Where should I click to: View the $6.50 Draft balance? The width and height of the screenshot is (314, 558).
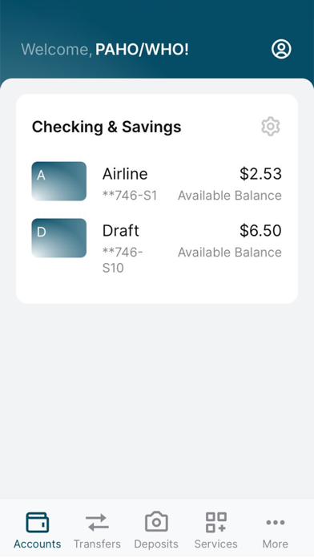click(260, 230)
